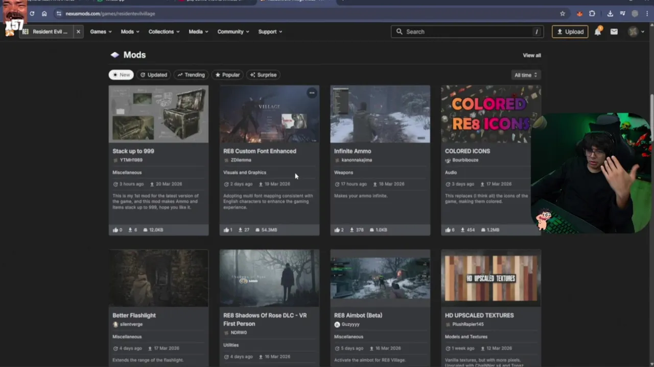Go to browser home page icon
654x367 pixels.
click(x=44, y=14)
